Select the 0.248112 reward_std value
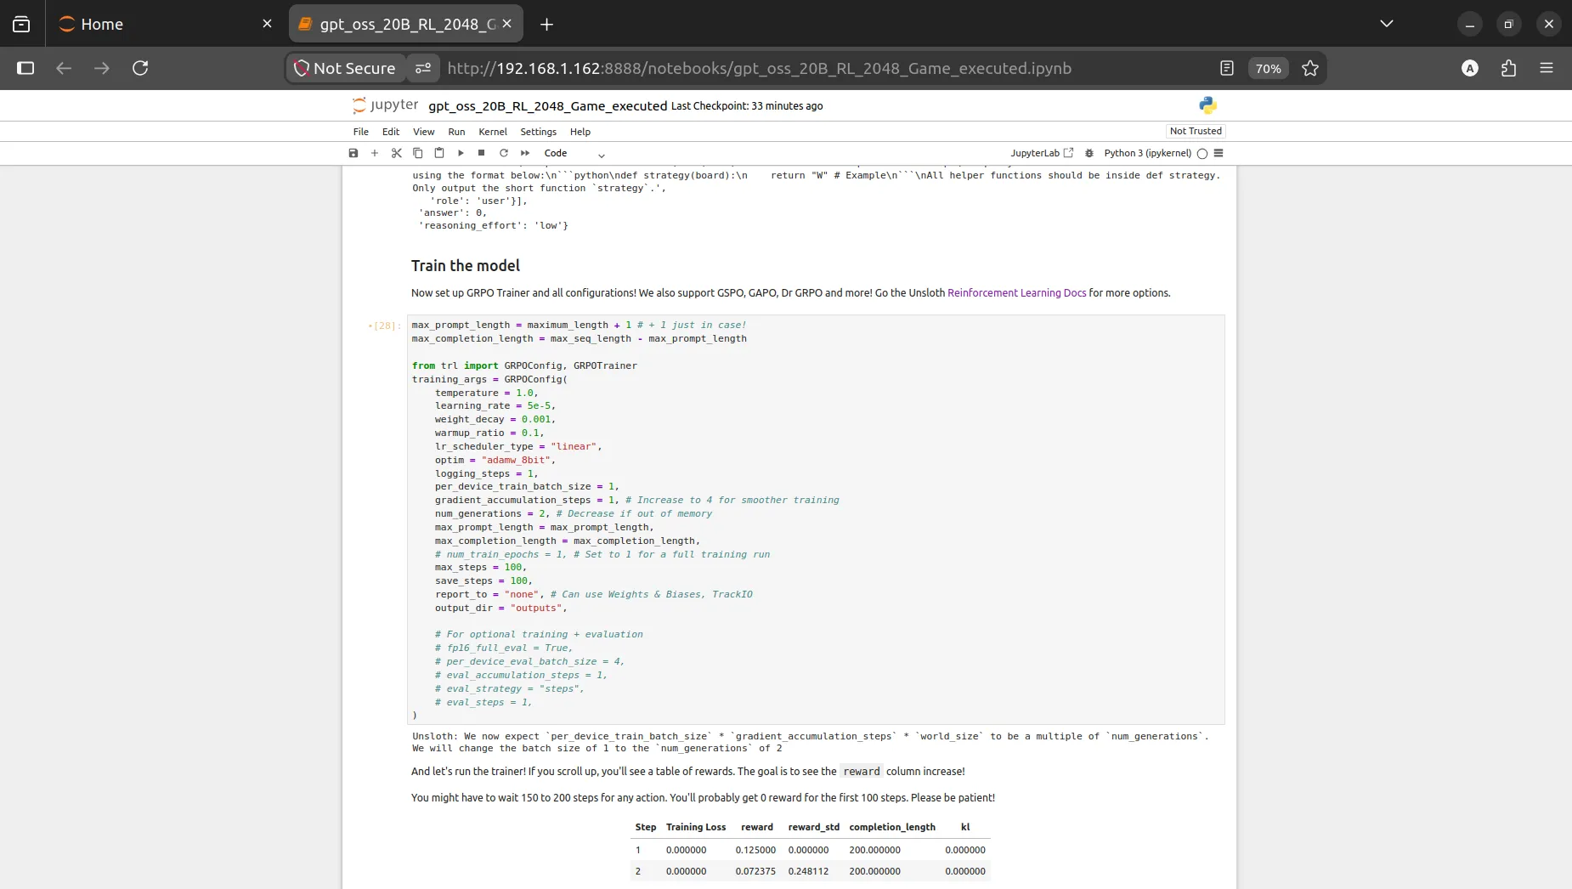Screen dimensions: 1572x889 (808, 871)
